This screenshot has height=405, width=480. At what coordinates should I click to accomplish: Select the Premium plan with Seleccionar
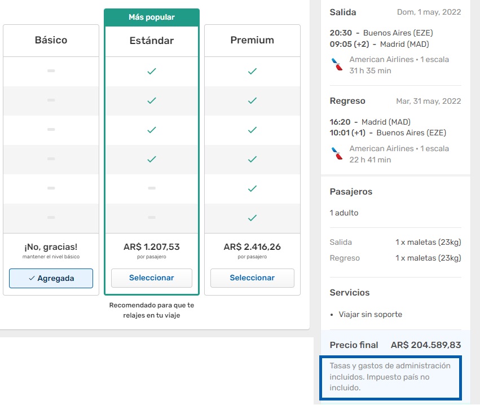click(252, 278)
